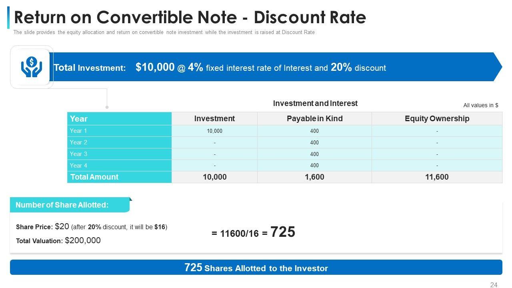The height and width of the screenshot is (288, 512).
Task: Click the 'Total Valuation: $200,000' text
Action: (x=58, y=240)
